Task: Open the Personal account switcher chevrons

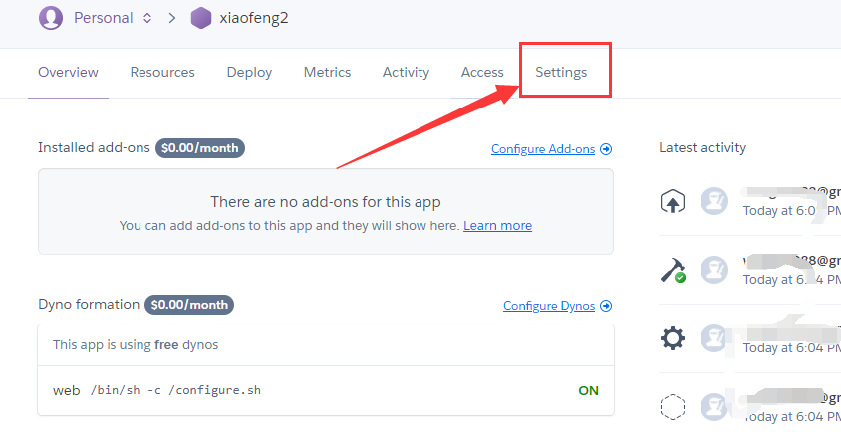Action: (x=147, y=18)
